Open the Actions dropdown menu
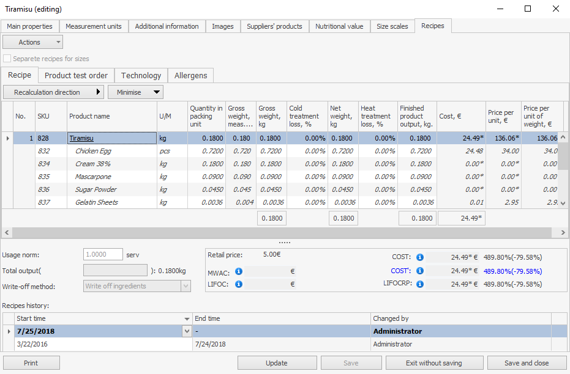Screen dimensions: 570x374 (33, 42)
